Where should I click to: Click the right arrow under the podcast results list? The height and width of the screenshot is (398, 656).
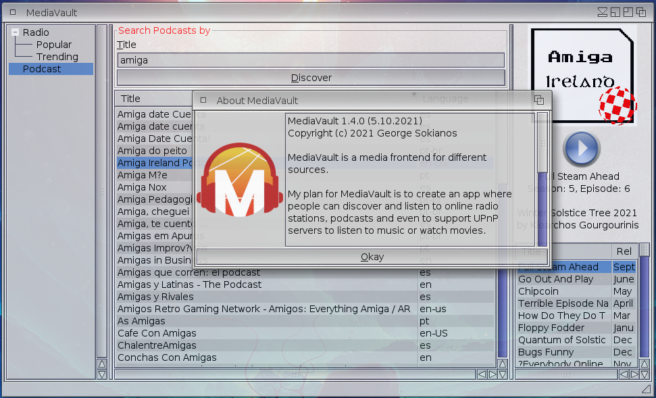pyautogui.click(x=493, y=374)
